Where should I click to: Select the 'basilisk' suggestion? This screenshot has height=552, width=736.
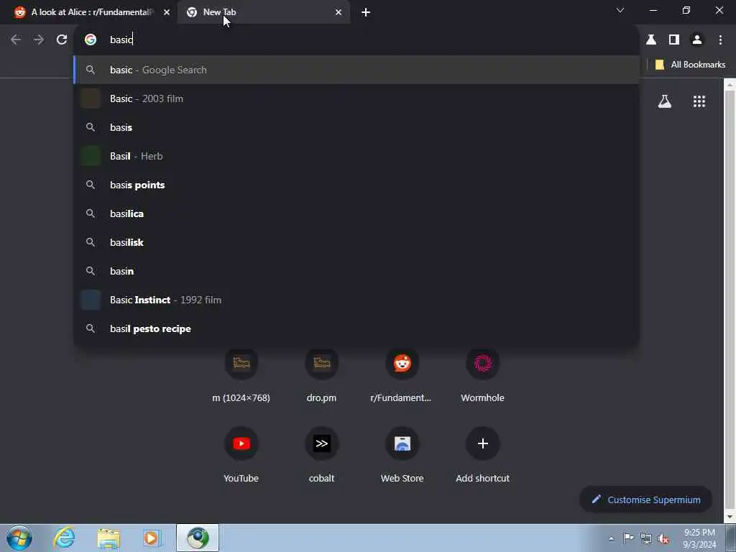coord(356,242)
